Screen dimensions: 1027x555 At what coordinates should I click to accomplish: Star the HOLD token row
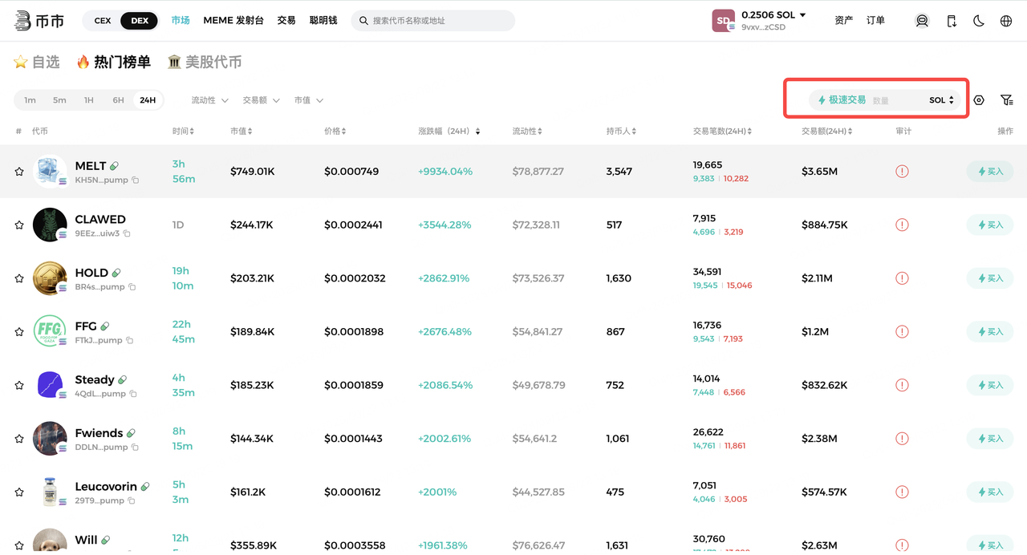pyautogui.click(x=19, y=278)
